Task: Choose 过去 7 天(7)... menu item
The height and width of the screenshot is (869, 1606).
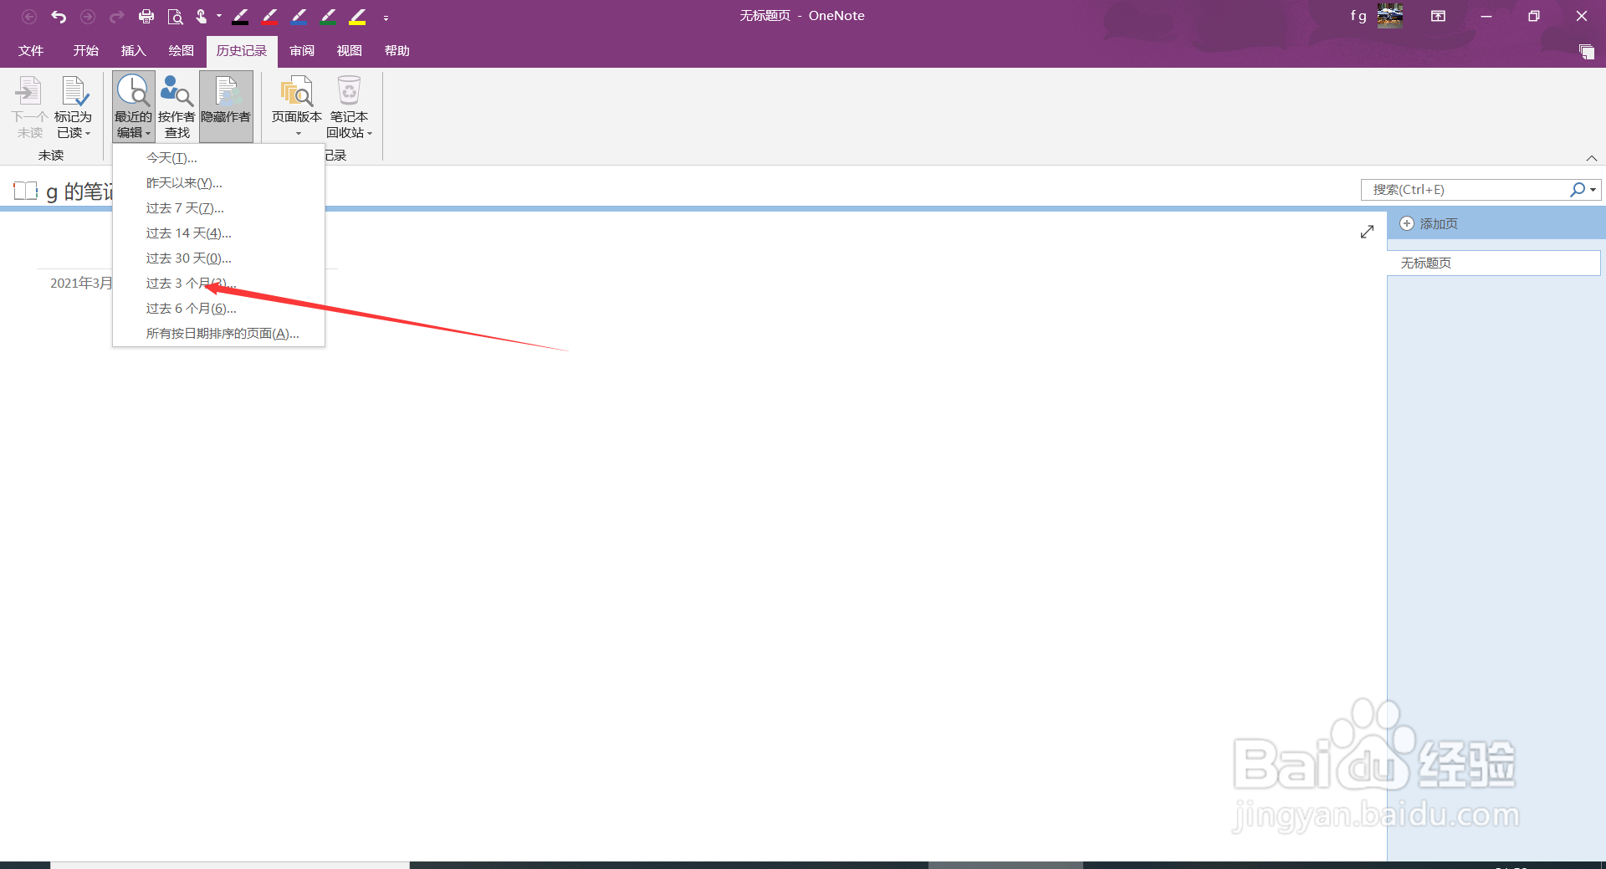Action: pos(218,208)
